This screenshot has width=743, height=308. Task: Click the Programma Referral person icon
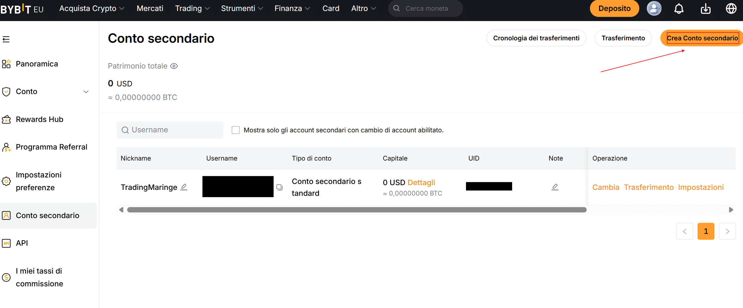[x=6, y=147]
